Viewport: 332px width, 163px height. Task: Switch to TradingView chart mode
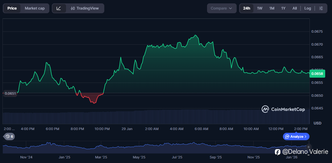point(85,8)
